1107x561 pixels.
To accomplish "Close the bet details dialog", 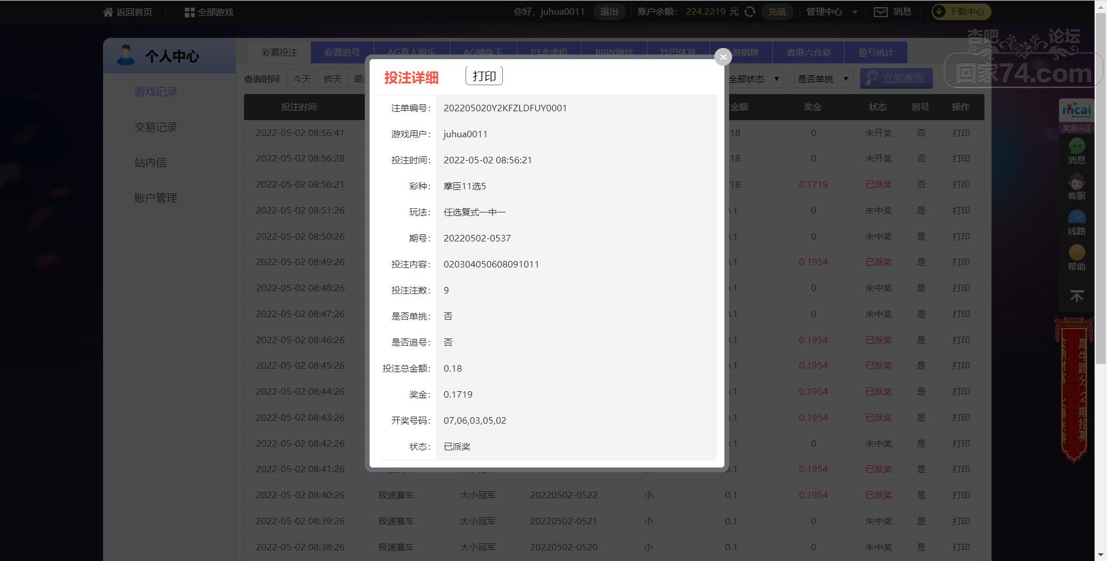I will pyautogui.click(x=723, y=57).
